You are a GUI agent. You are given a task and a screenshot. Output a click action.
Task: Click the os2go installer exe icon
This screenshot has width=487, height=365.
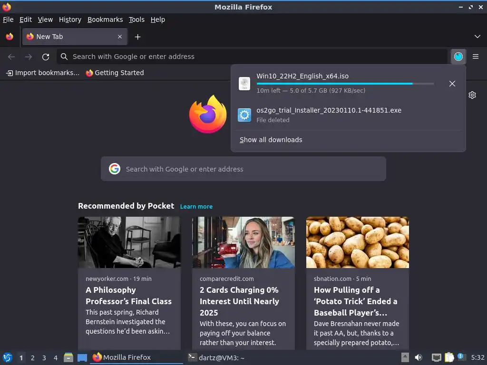point(244,115)
